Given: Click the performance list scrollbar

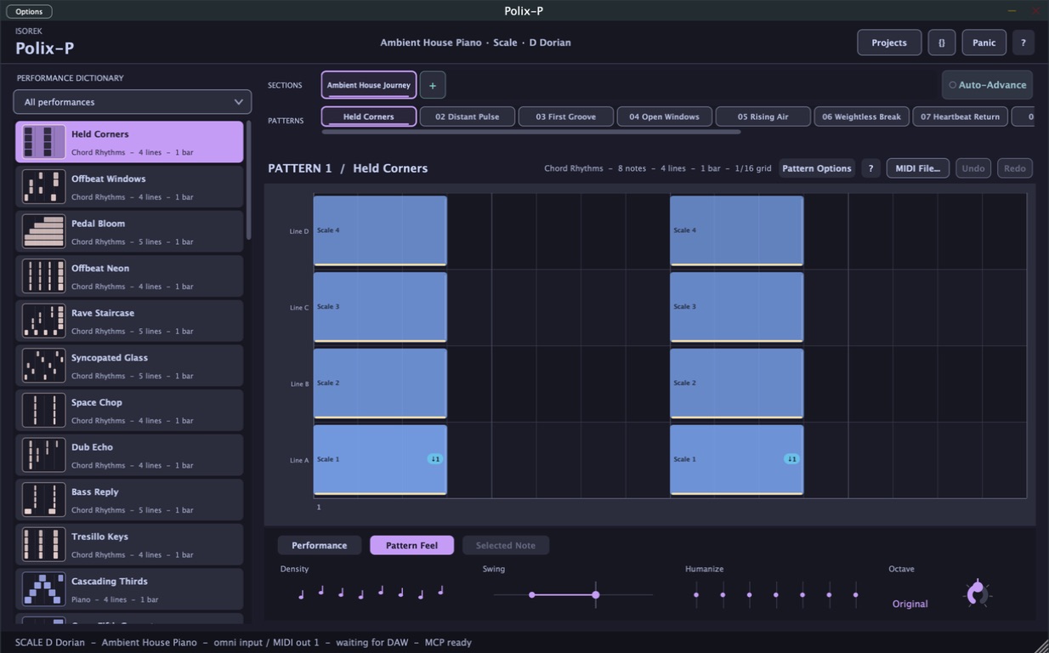Looking at the screenshot, I should pyautogui.click(x=249, y=180).
